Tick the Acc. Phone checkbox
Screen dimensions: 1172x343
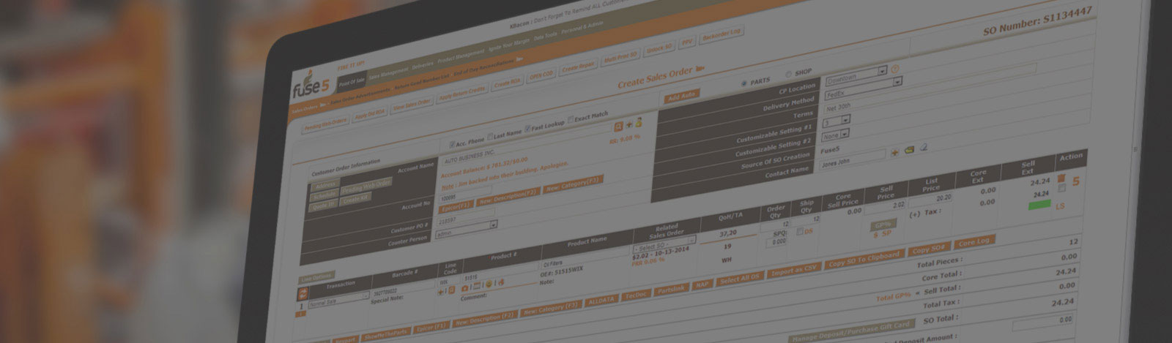(452, 144)
